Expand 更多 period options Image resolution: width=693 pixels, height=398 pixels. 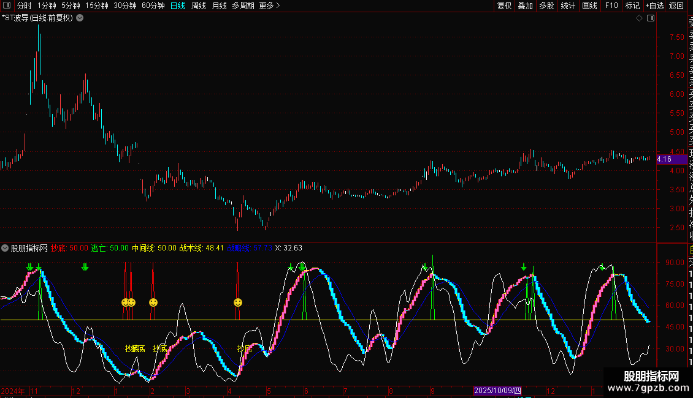coord(269,6)
